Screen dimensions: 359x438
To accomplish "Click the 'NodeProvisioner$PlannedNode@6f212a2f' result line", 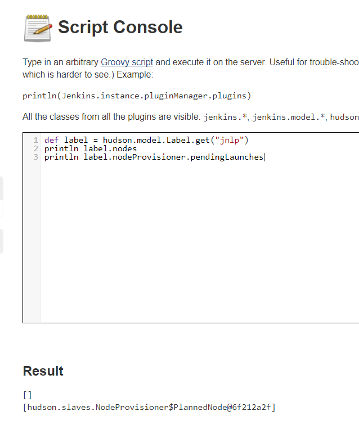I will [x=149, y=407].
